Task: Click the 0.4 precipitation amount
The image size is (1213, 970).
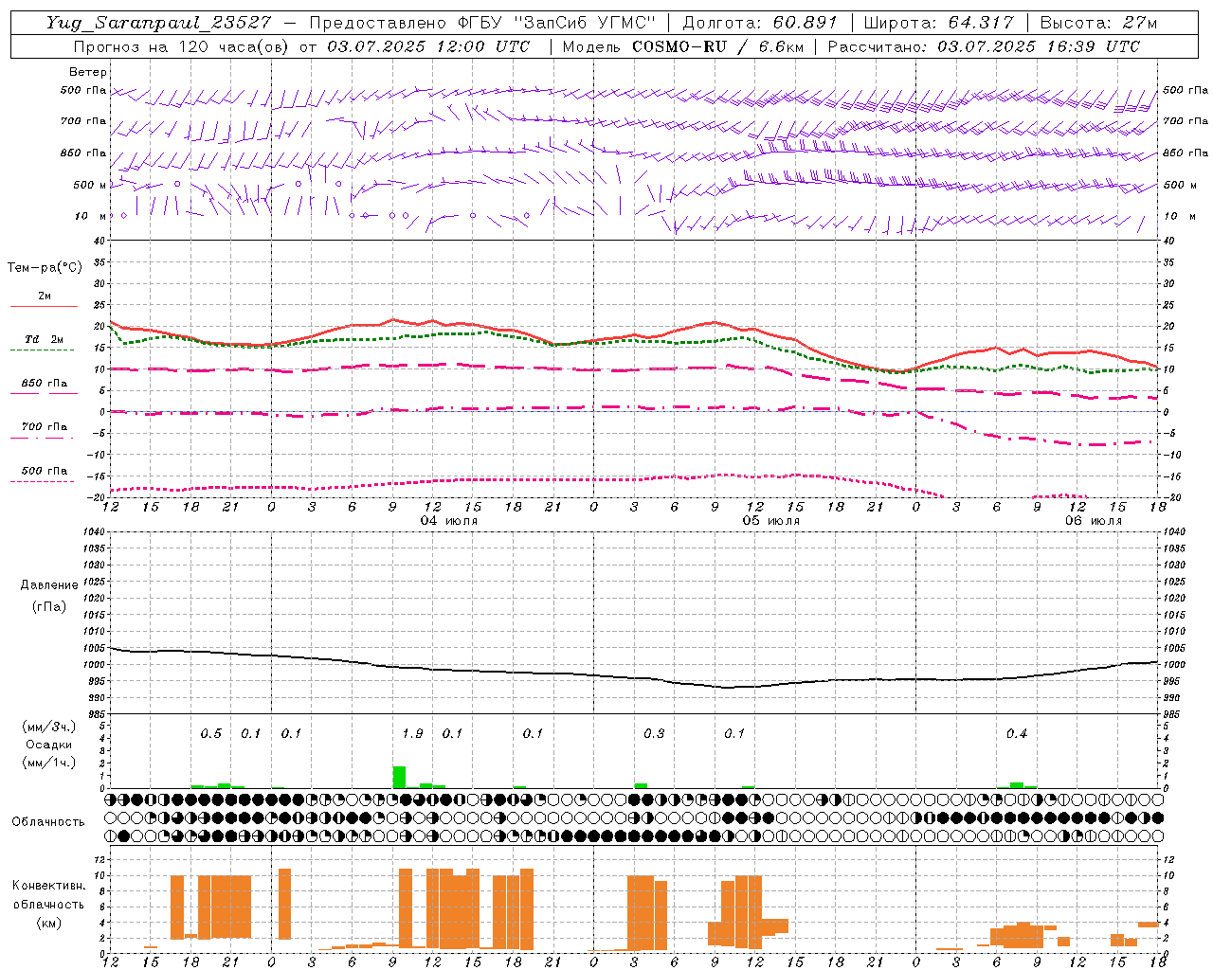Action: [1017, 733]
